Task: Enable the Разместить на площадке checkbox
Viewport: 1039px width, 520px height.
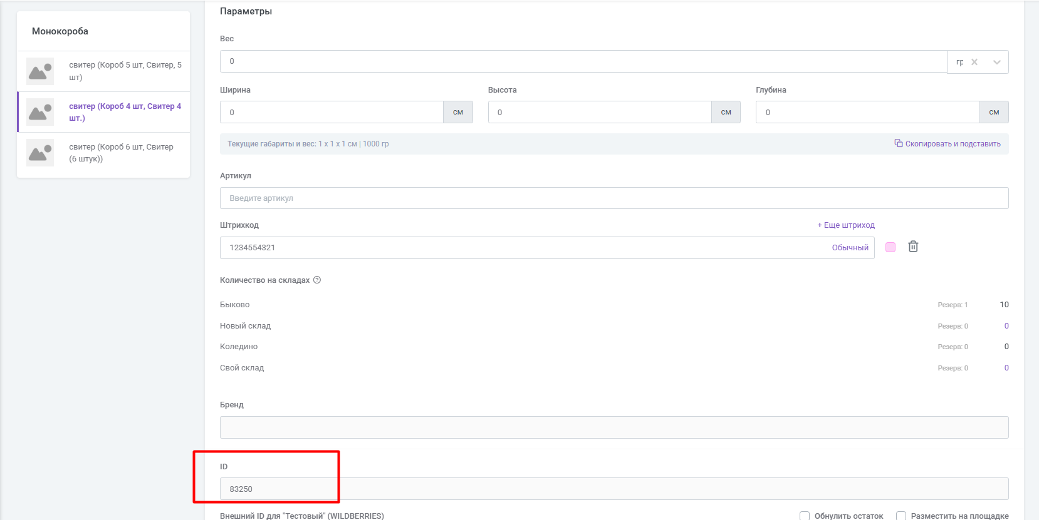Action: tap(901, 516)
